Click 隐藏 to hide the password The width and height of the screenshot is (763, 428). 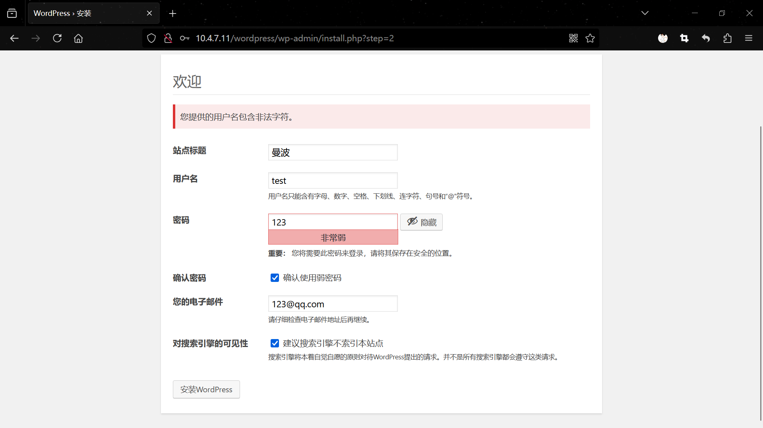[421, 222]
